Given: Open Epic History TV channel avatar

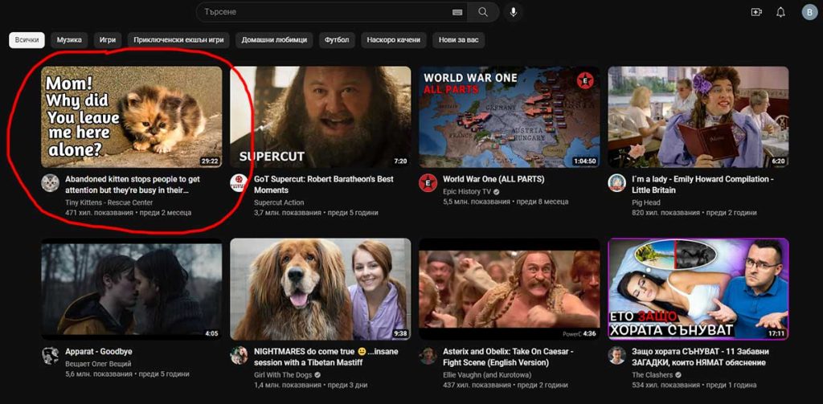Looking at the screenshot, I should point(428,182).
